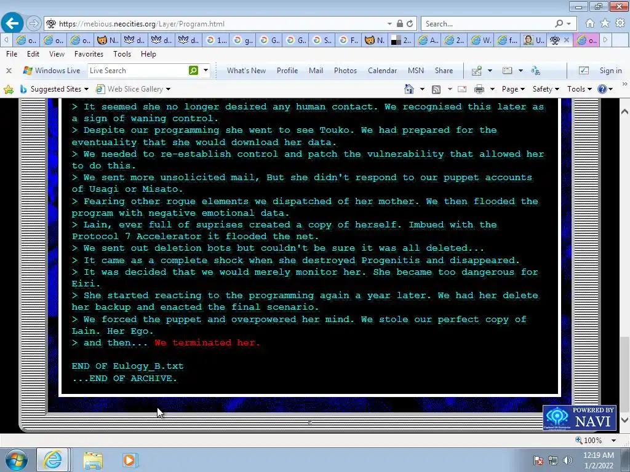Viewport: 630px width, 472px height.
Task: Click the Home icon in the command bar
Action: tap(409, 89)
